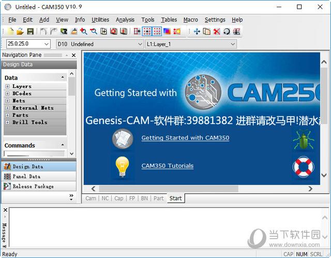Click the brush-shaped toolbar icon
This screenshot has width=331, height=258.
(x=74, y=31)
